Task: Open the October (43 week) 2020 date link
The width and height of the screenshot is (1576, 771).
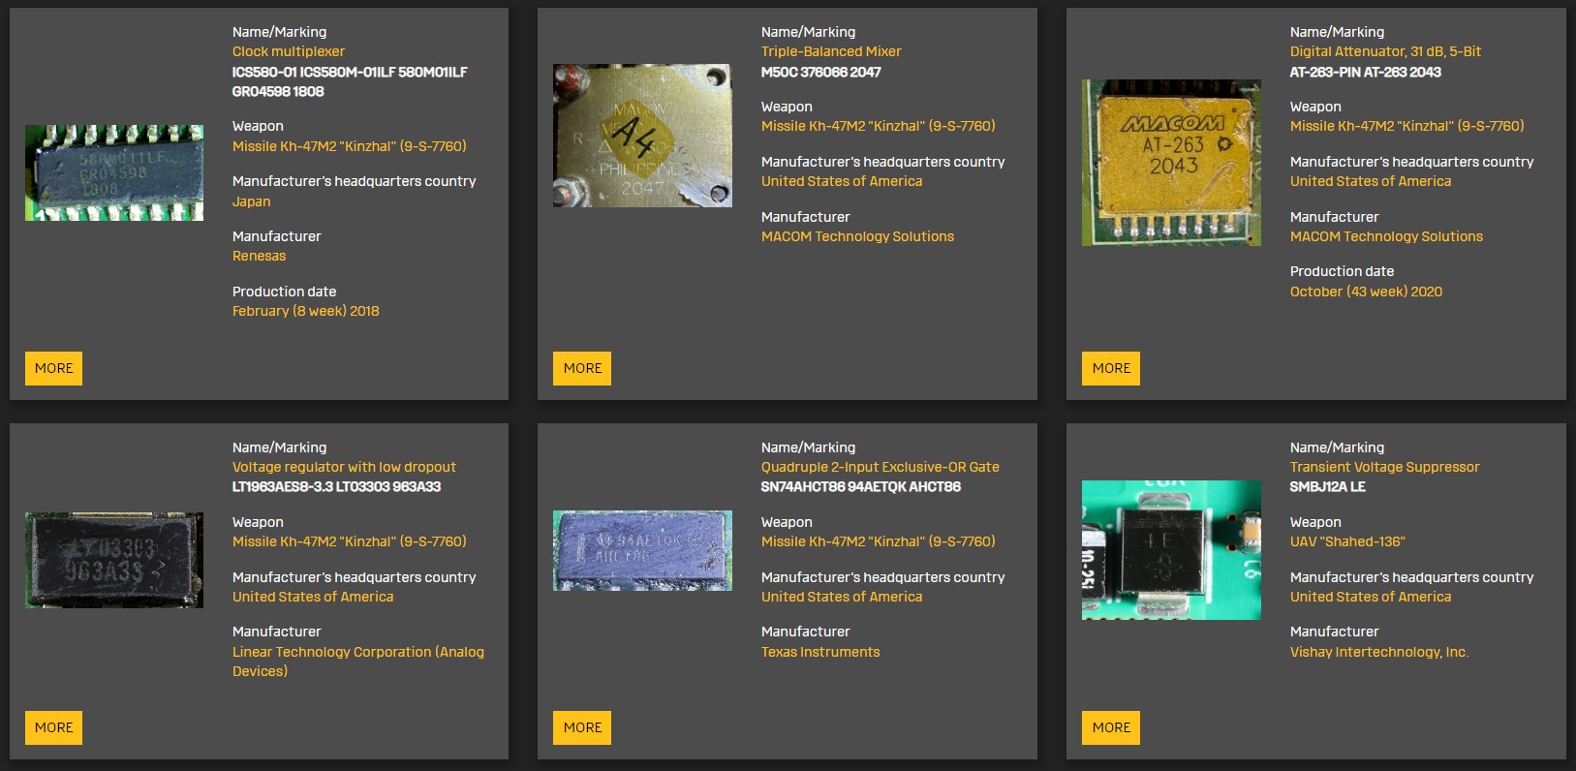Action: 1365,292
